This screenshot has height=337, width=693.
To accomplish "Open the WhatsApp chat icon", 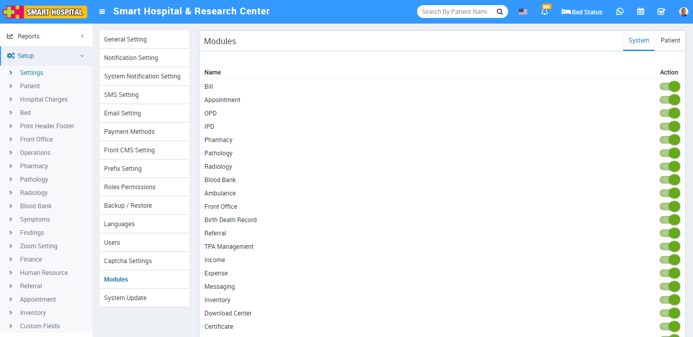I will [620, 11].
